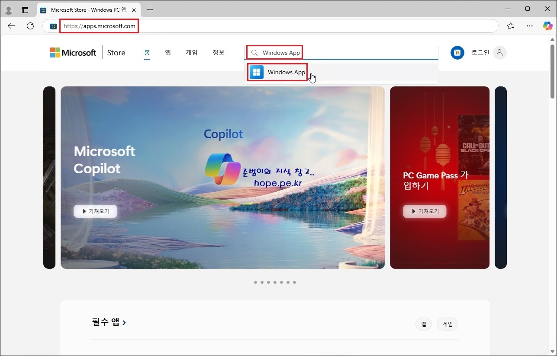Go back to the previous page
The width and height of the screenshot is (557, 356).
[x=11, y=26]
